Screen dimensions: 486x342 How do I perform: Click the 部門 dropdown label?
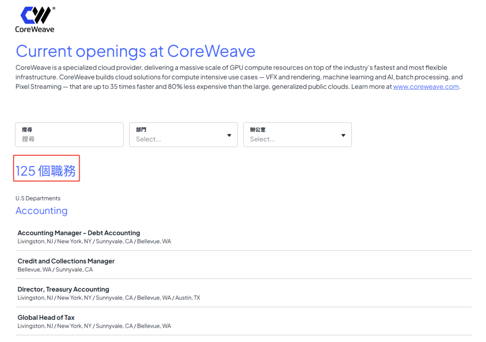point(141,130)
